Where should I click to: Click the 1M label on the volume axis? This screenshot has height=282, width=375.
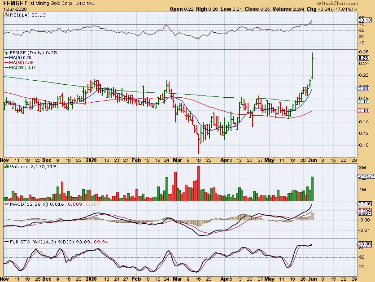point(362,190)
